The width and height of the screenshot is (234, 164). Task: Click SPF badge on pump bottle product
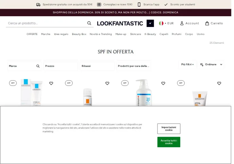click(125, 83)
